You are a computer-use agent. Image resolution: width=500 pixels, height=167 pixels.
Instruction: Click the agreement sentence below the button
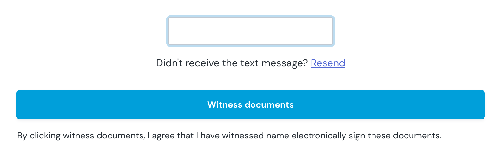coord(229,136)
